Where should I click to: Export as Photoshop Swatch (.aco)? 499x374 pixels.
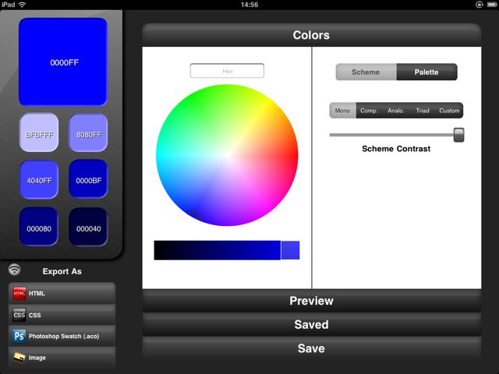click(x=62, y=336)
